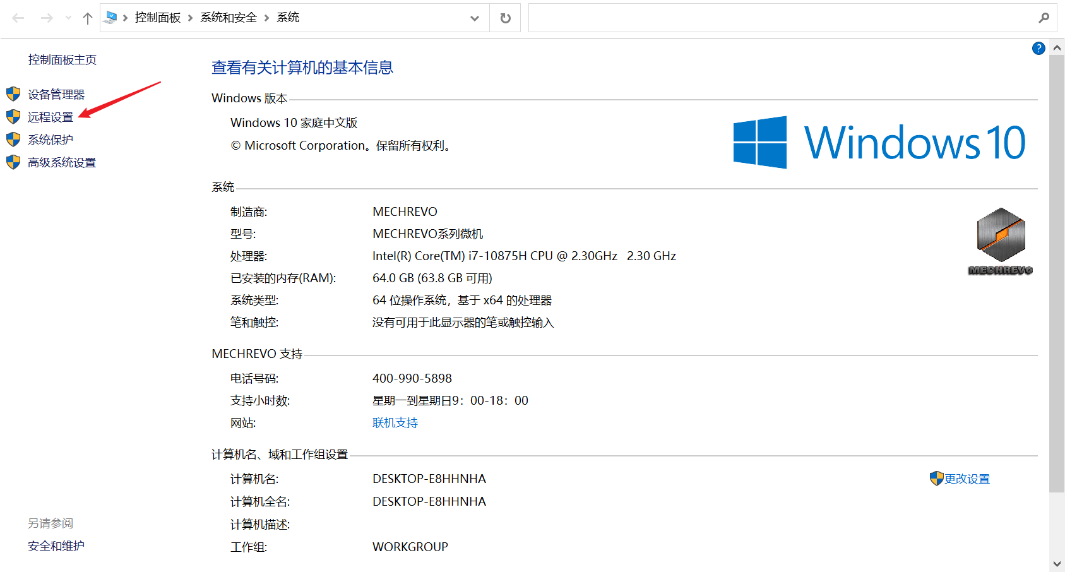The width and height of the screenshot is (1065, 572).
Task: Open the address bar history dropdown
Action: (475, 18)
